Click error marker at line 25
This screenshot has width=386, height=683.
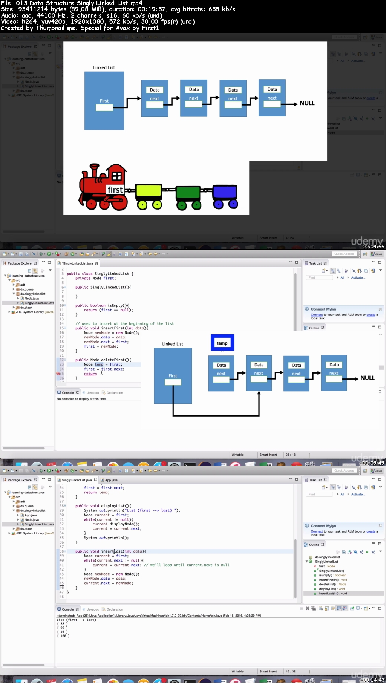point(58,373)
